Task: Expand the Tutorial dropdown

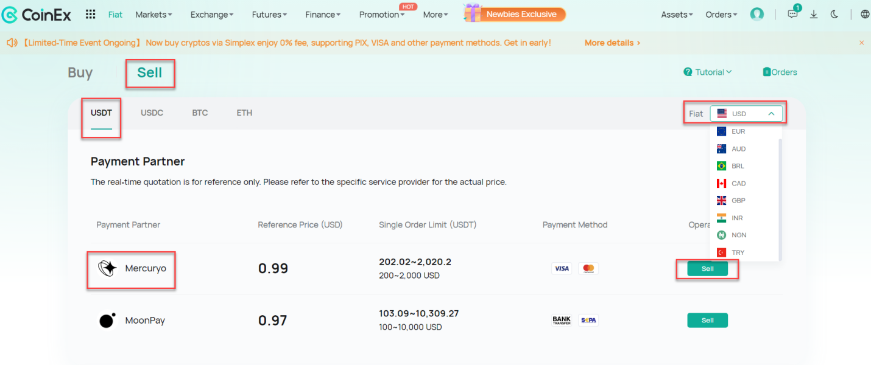Action: coord(714,72)
